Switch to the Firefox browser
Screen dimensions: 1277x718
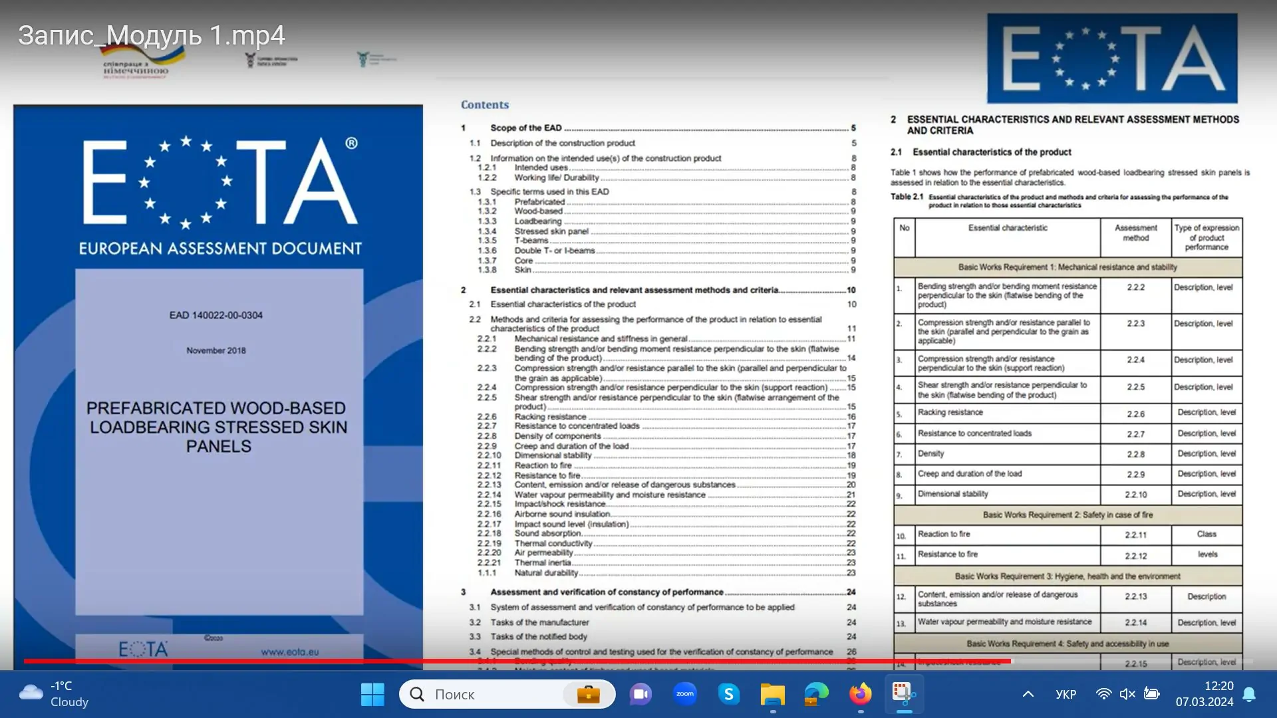[861, 694]
